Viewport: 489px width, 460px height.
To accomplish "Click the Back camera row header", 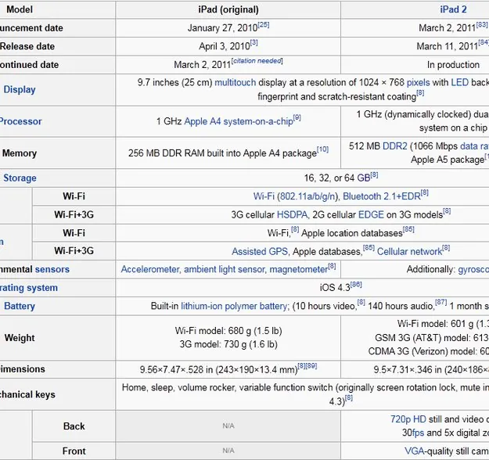I will (x=74, y=426).
